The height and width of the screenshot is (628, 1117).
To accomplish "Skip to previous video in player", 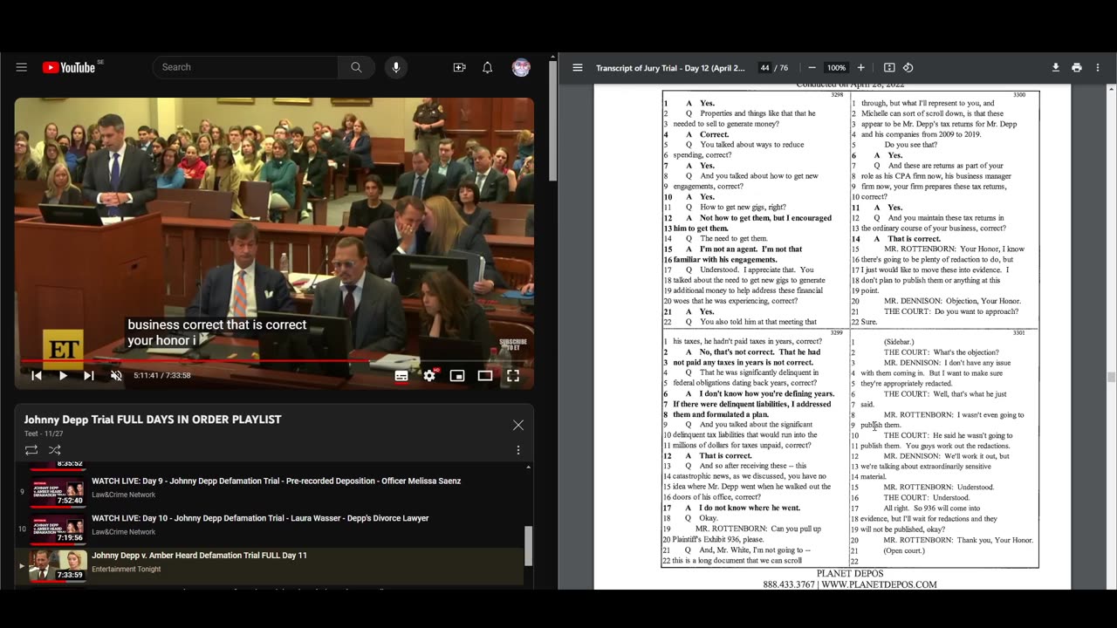I will click(37, 375).
